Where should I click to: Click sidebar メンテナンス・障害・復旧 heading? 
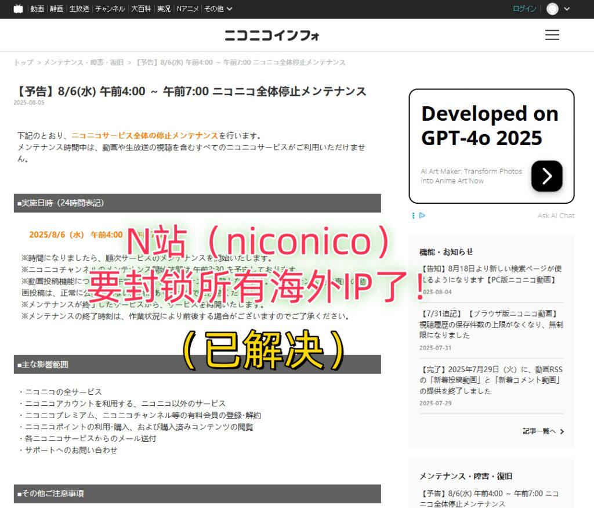point(466,476)
